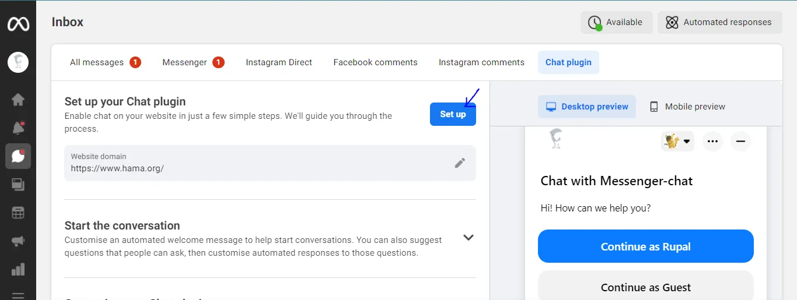
Task: Open the Available status button
Action: click(x=616, y=22)
